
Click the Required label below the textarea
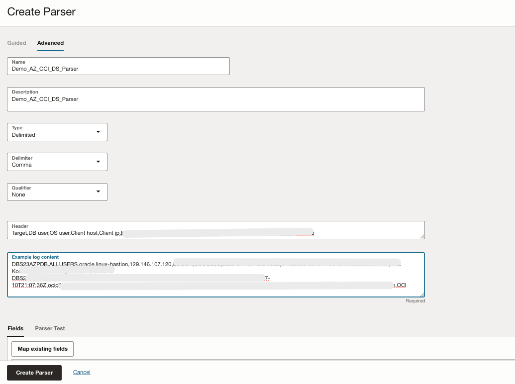[415, 301]
